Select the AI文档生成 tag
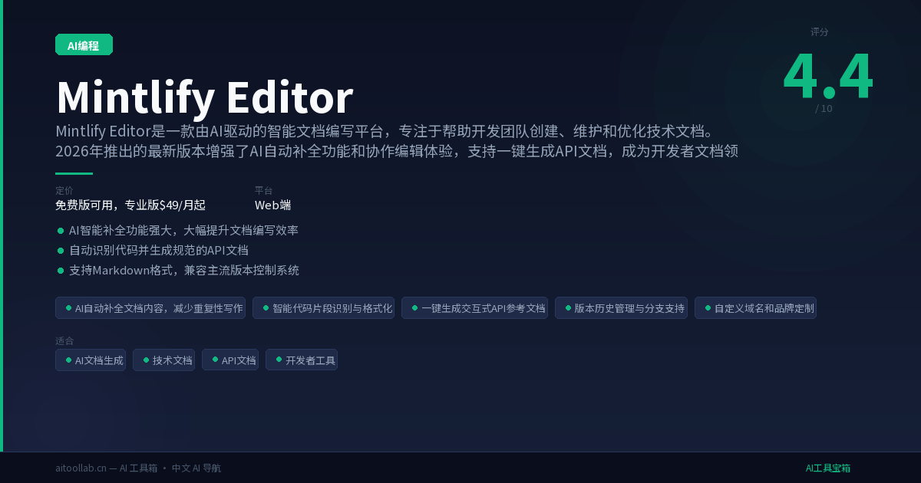The image size is (921, 483). [91, 360]
